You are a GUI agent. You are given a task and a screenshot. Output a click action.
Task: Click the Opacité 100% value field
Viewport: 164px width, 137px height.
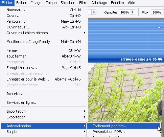click(x=125, y=12)
